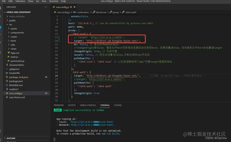Open the Go menu
The width and height of the screenshot is (231, 142).
point(38,1)
